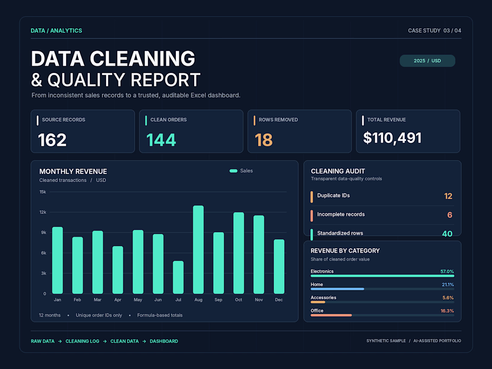Click the "Transparent data-quality controls" subtitle

[346, 178]
